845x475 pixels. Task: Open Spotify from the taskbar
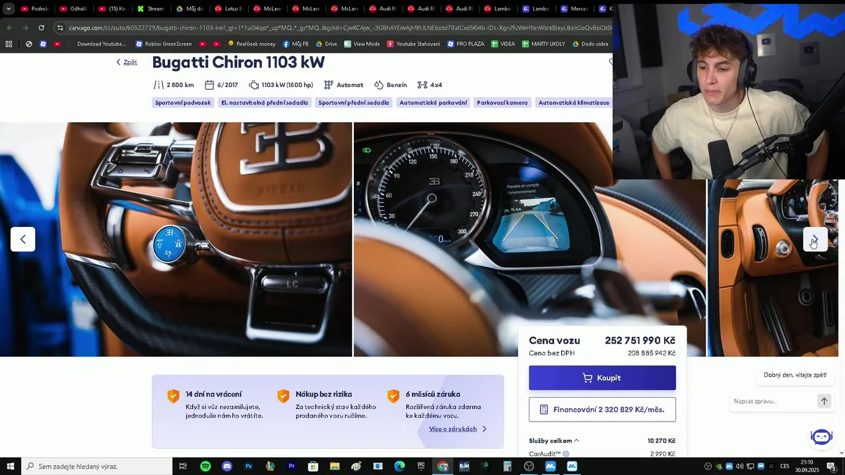pos(205,466)
